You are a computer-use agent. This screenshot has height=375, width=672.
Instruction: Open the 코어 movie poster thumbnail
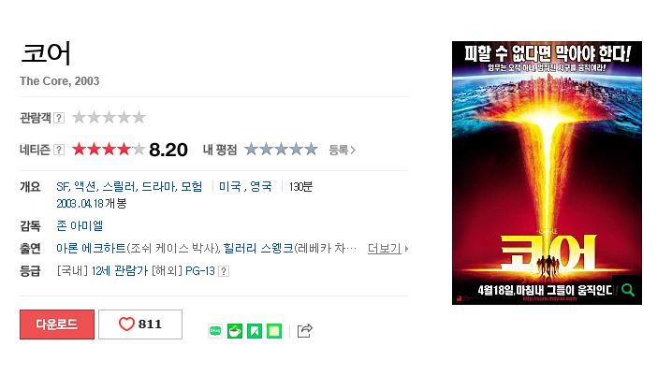pyautogui.click(x=547, y=173)
